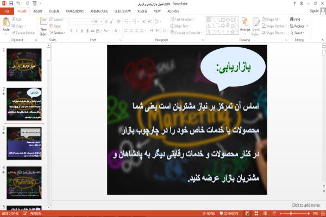Open the font size combo box
The image size is (326, 217).
click(98, 22)
